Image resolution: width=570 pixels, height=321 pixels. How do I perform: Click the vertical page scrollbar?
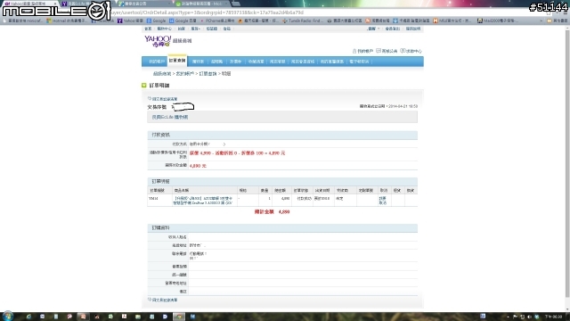[x=567, y=164]
